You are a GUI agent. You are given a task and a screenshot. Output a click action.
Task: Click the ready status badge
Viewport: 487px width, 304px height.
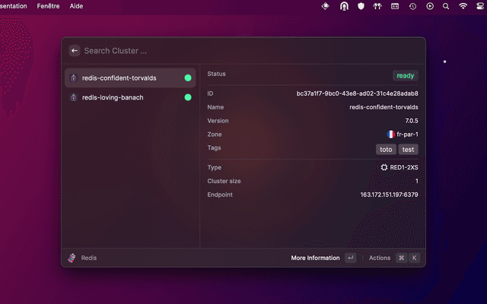pyautogui.click(x=406, y=75)
